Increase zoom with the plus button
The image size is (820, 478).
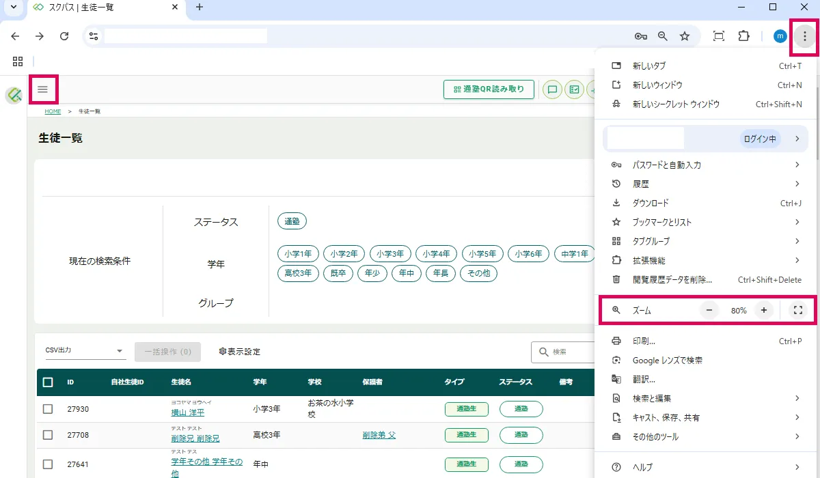pos(764,310)
